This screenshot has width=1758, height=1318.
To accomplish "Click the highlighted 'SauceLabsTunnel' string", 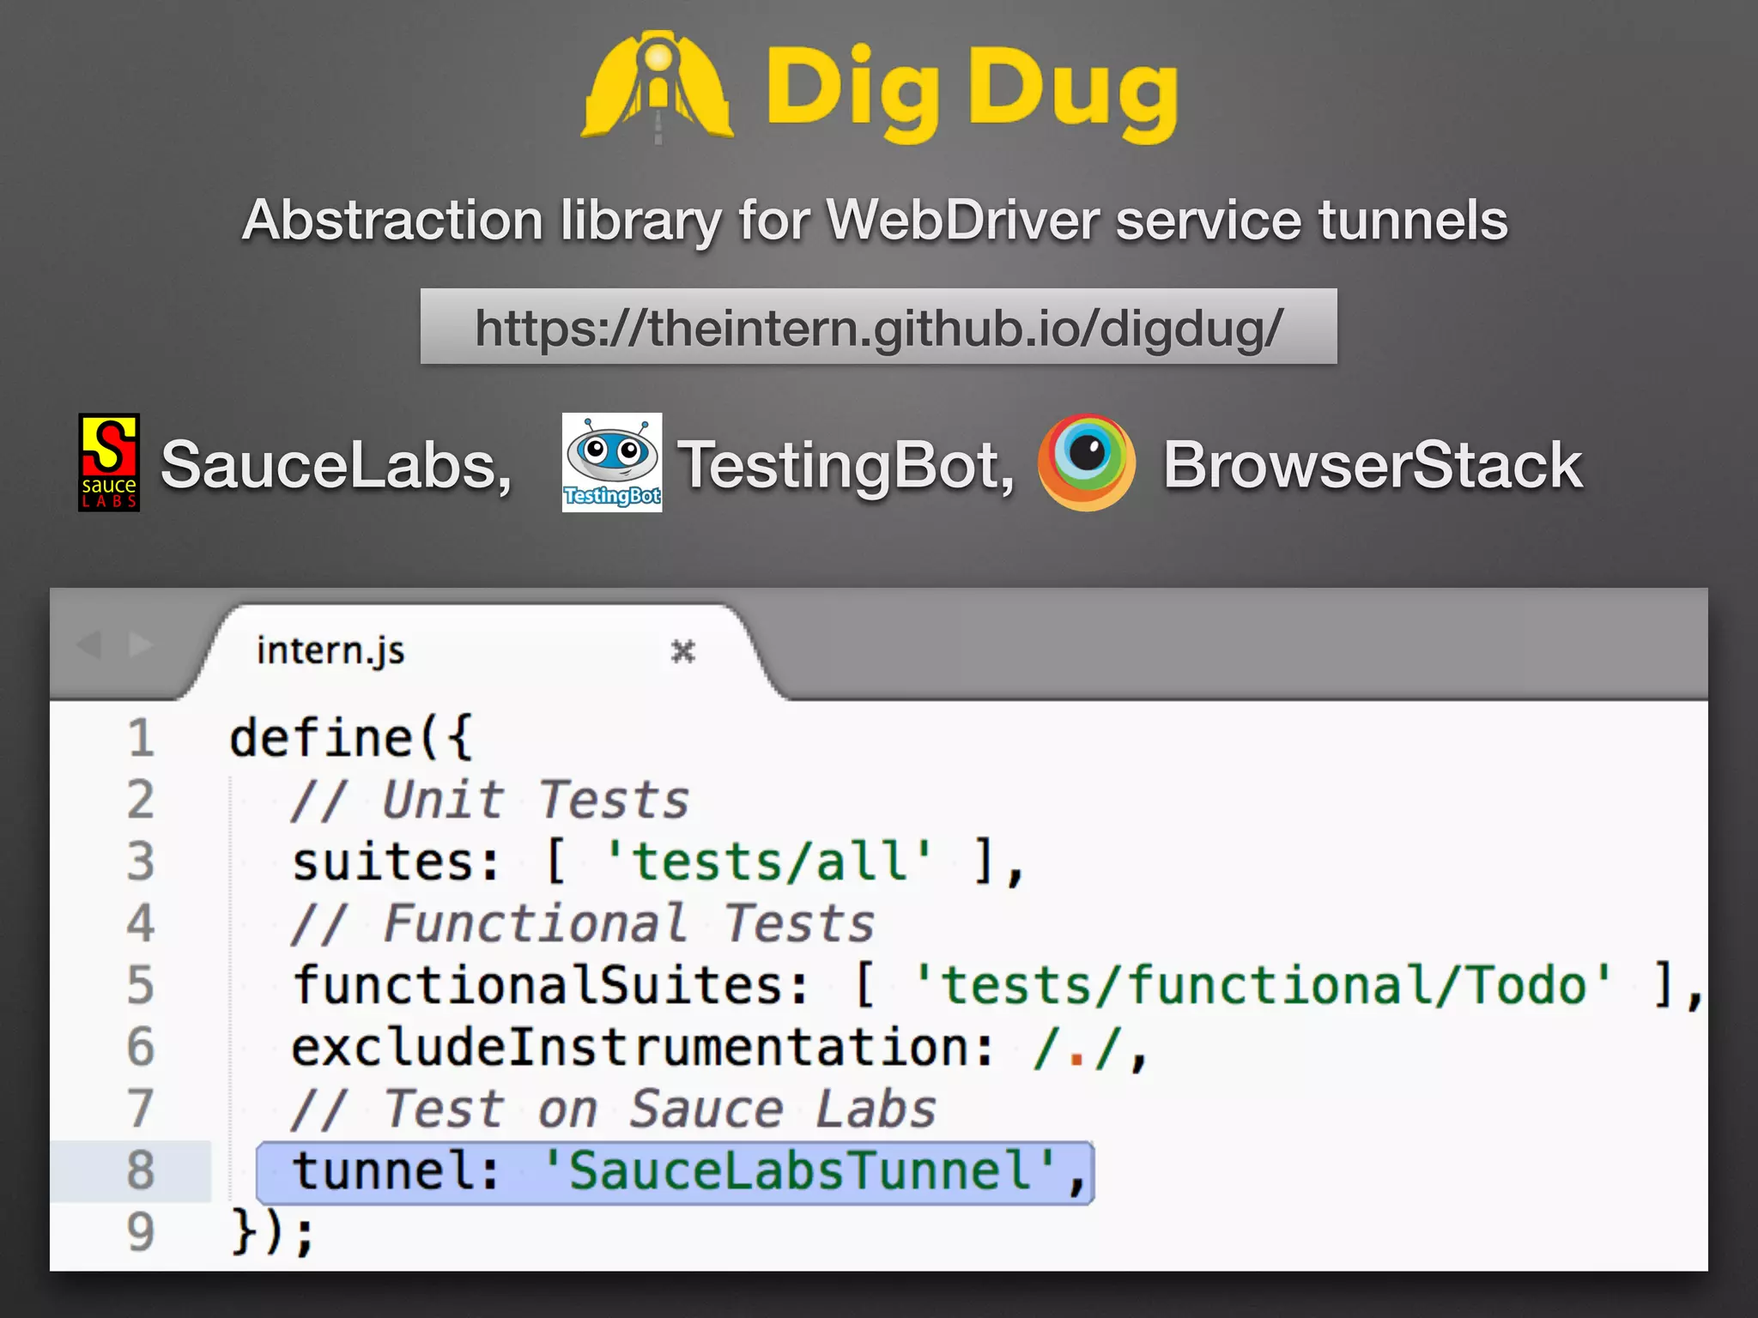I will point(800,1171).
